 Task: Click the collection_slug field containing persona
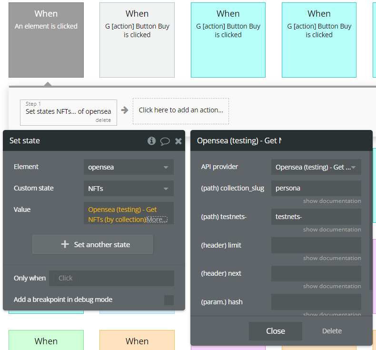pos(316,188)
